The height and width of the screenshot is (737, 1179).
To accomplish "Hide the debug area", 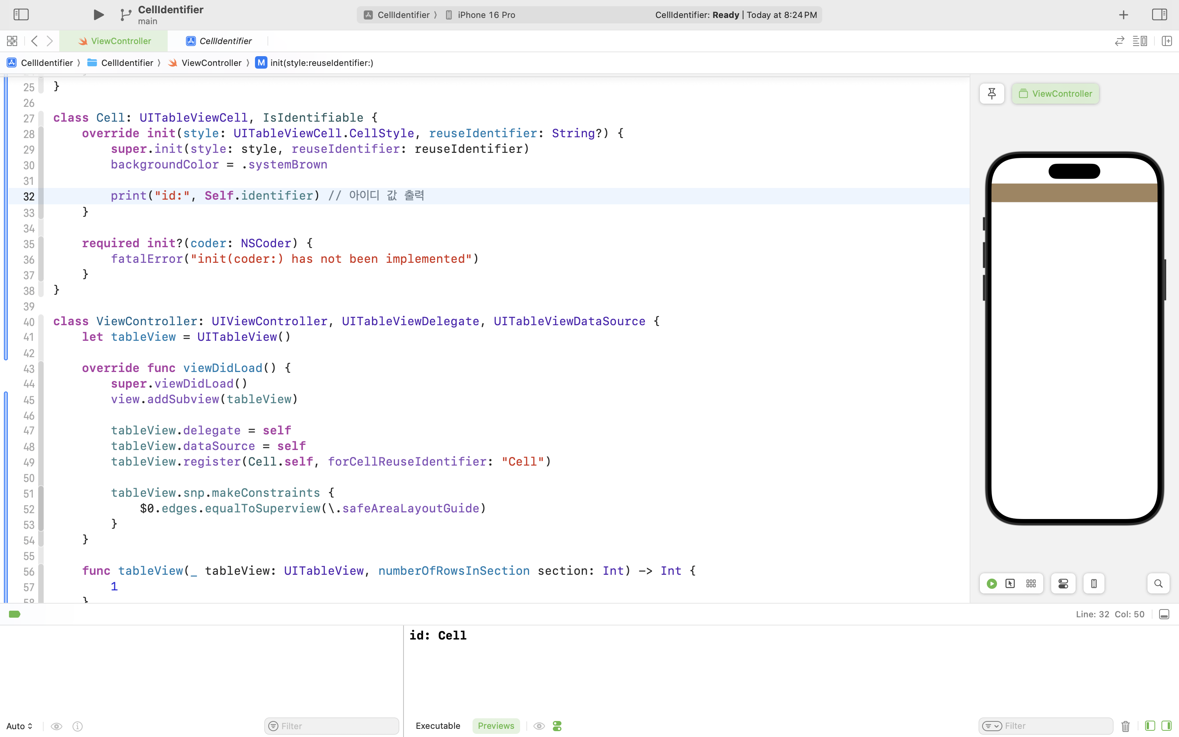I will 1164,614.
